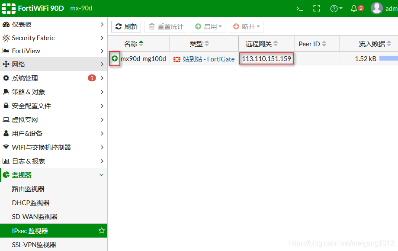Click remote gateway 113.110.151.159
This screenshot has height=251, width=398.
266,58
